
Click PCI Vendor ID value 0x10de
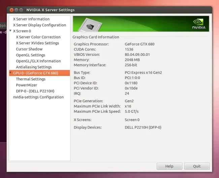[131, 88]
